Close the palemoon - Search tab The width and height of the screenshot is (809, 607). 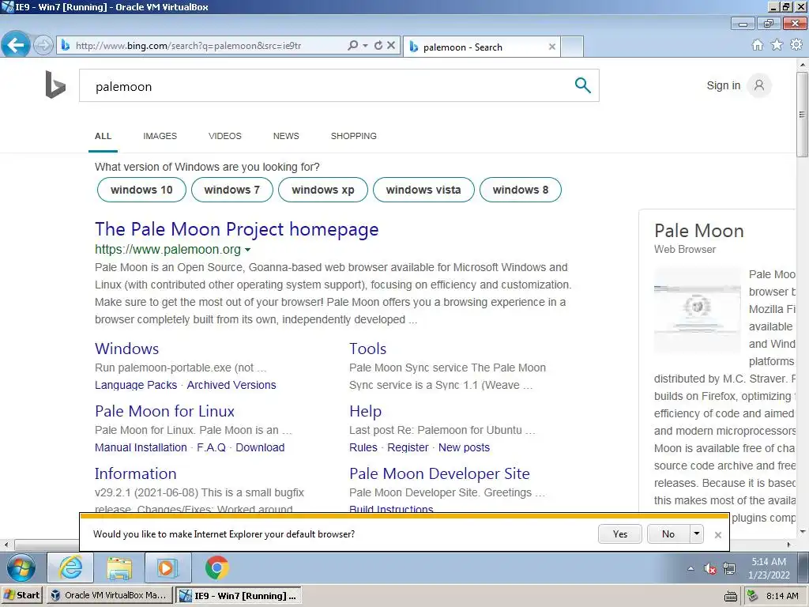point(552,47)
